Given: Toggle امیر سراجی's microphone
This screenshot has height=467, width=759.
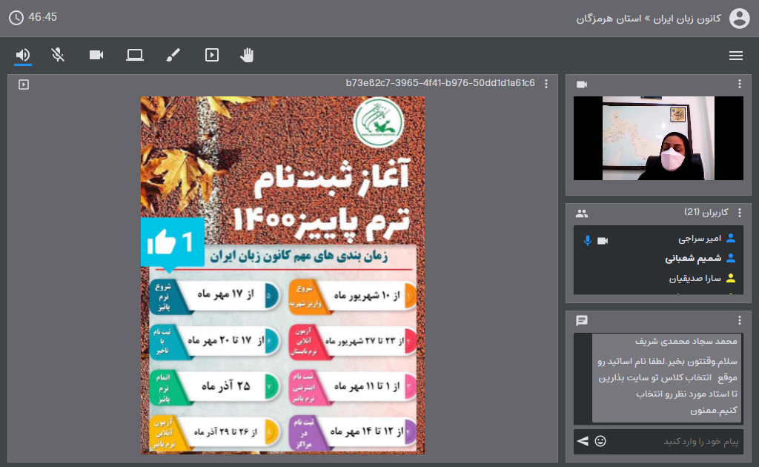Looking at the screenshot, I should [x=587, y=239].
